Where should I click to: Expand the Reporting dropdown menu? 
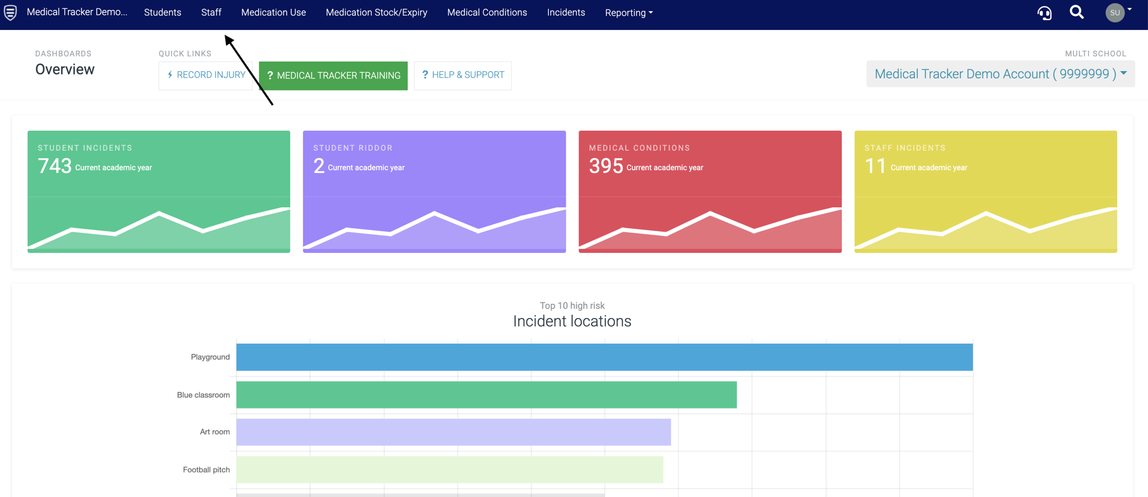(x=629, y=13)
